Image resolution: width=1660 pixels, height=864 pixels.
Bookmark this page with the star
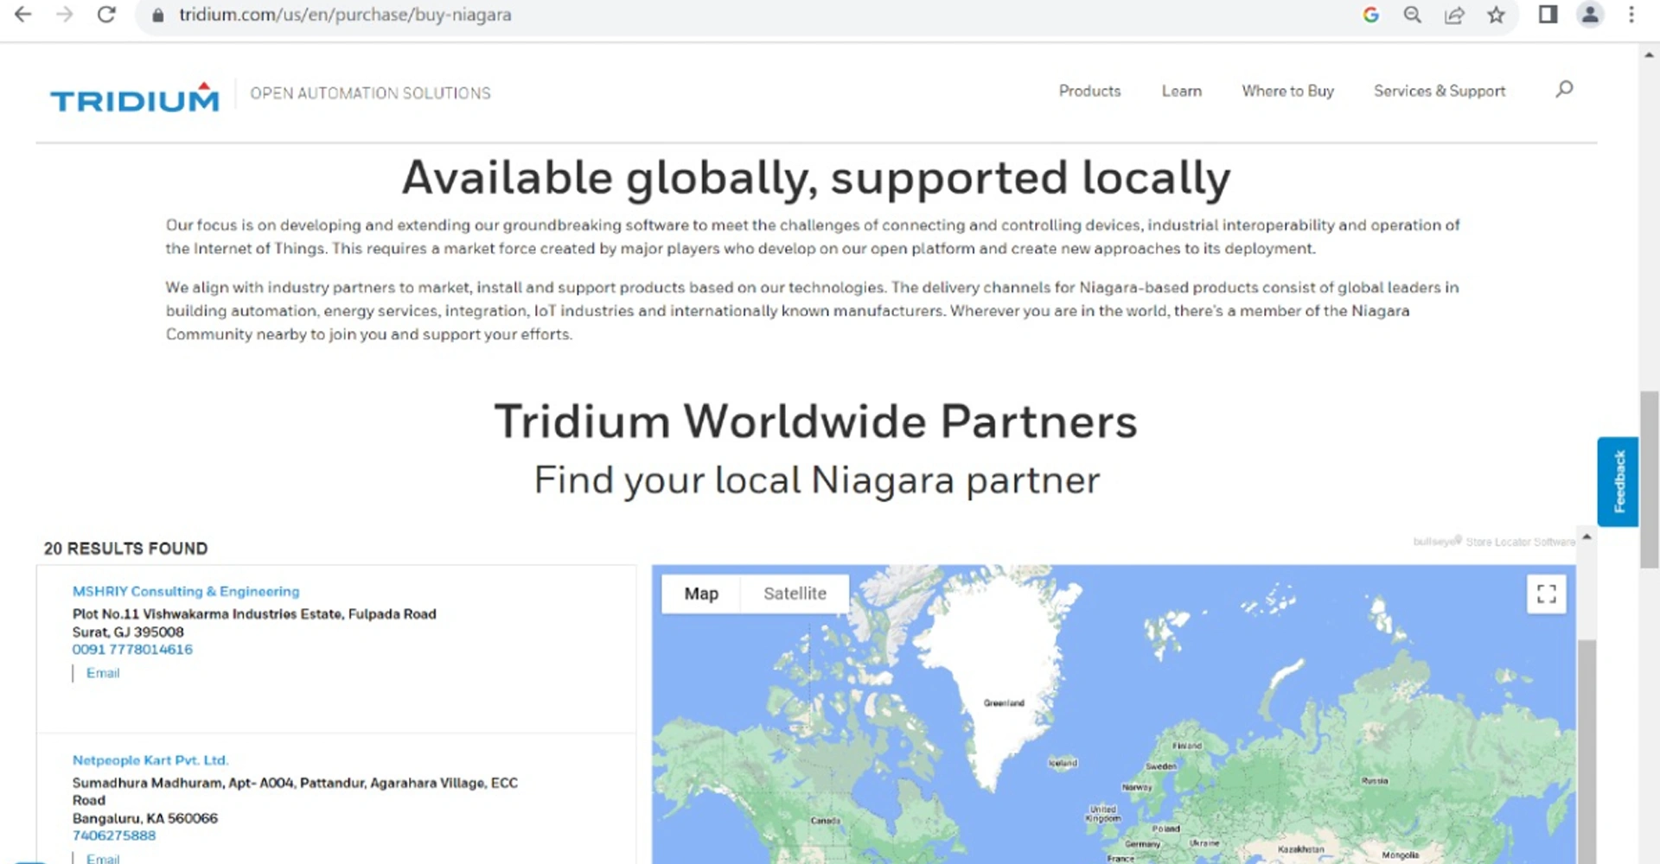click(1496, 15)
